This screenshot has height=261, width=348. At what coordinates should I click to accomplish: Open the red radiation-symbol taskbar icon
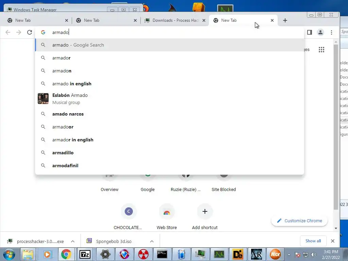143,254
